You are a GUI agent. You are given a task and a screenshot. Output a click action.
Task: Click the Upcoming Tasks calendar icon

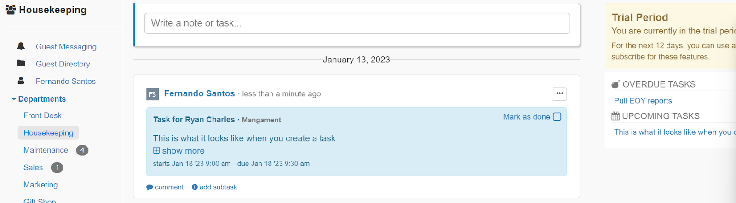615,116
